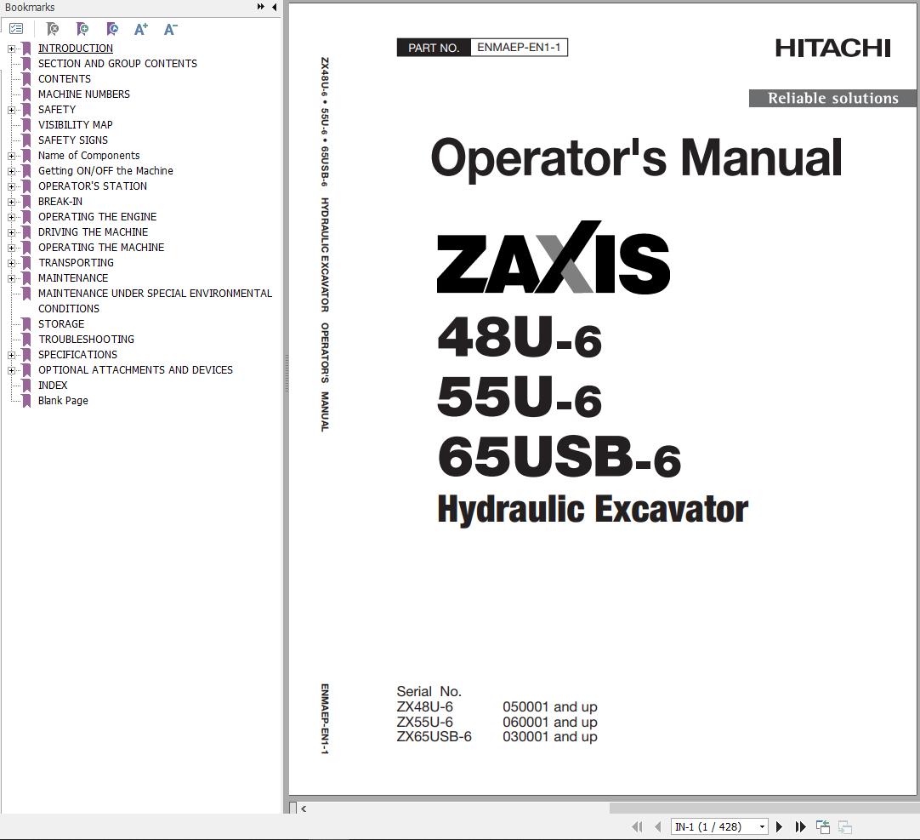Open the TRANSPORTING bookmark

coord(77,263)
